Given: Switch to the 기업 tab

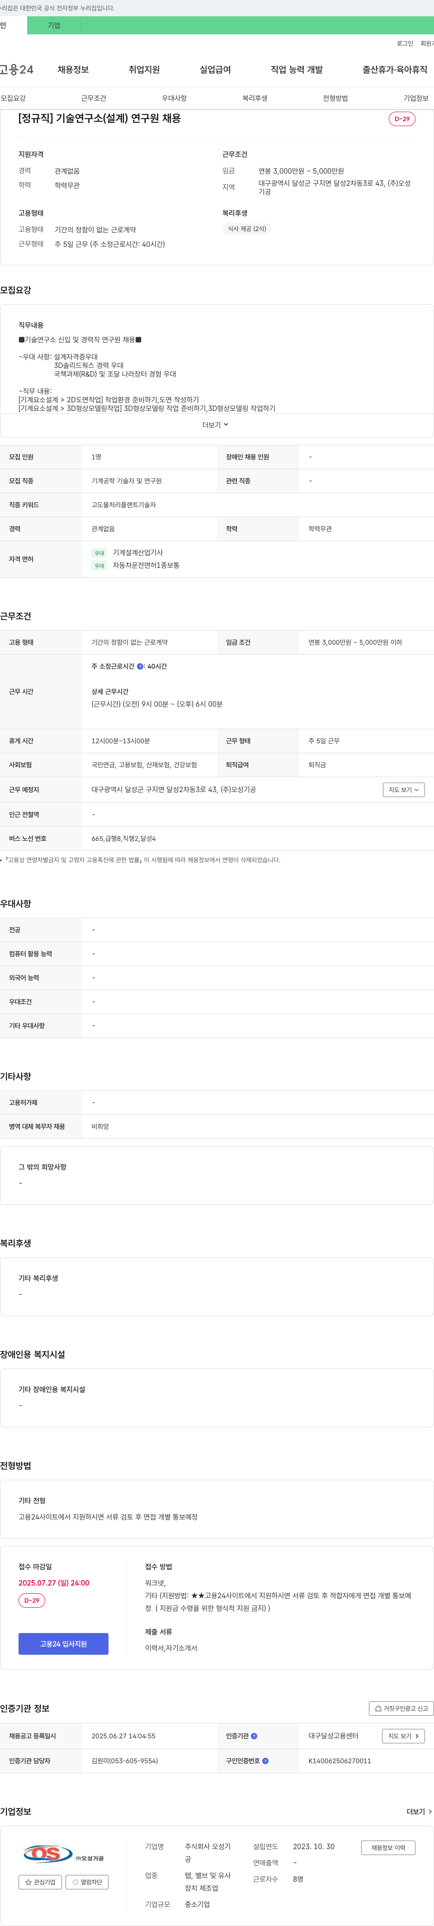Looking at the screenshot, I should tap(54, 25).
